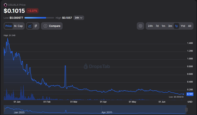197x115 pixels.
Task: Select the 1m timeframe tab
Action: pos(163,26)
